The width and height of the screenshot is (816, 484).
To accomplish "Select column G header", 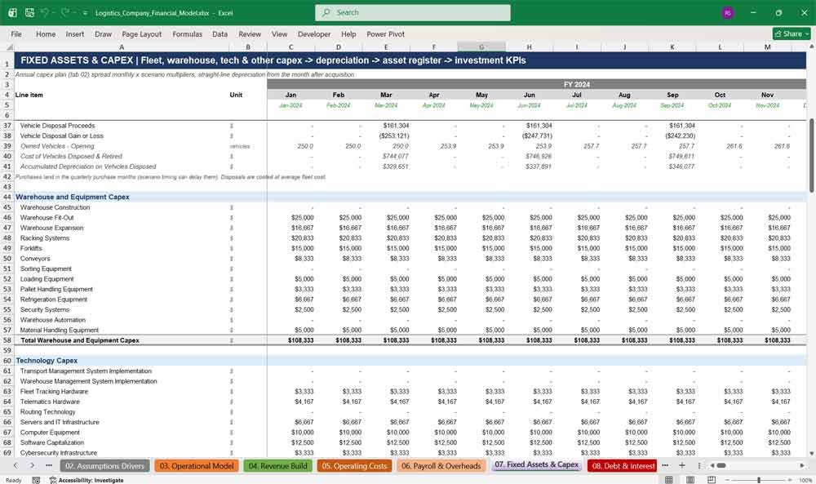I will (481, 47).
